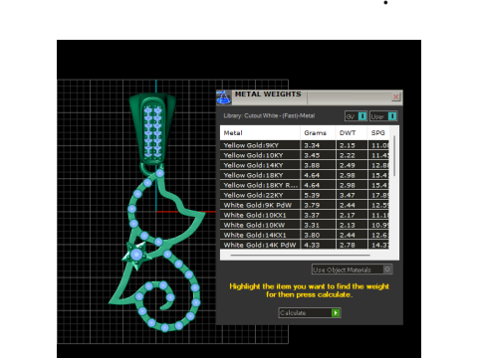
Task: Click the SPG column header
Action: coord(378,133)
